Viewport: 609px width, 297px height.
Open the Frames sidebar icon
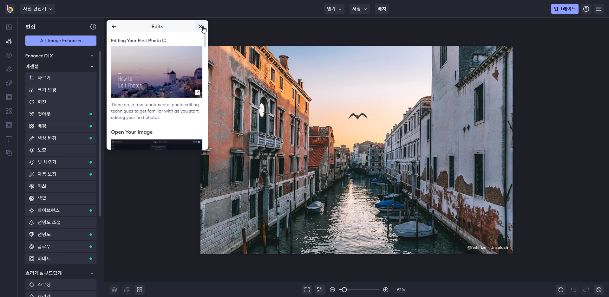pyautogui.click(x=9, y=97)
